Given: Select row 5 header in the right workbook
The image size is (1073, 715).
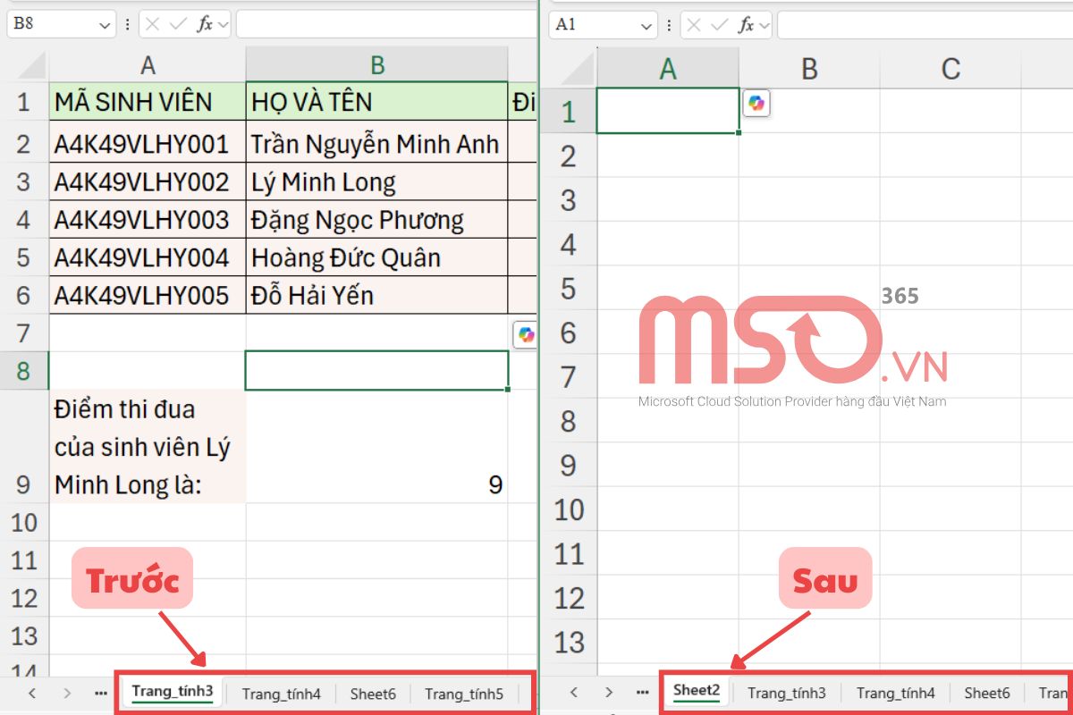Looking at the screenshot, I should click(x=569, y=289).
